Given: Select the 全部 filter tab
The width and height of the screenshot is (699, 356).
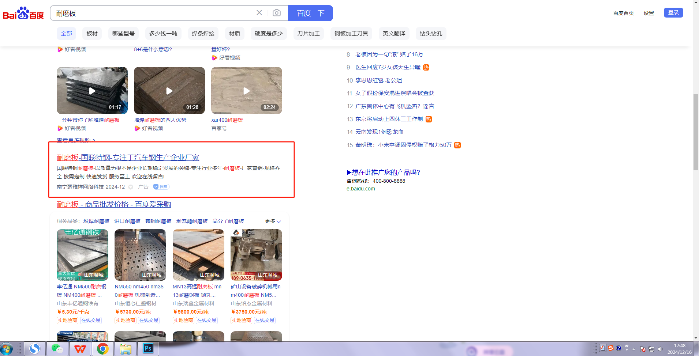Looking at the screenshot, I should coord(66,33).
